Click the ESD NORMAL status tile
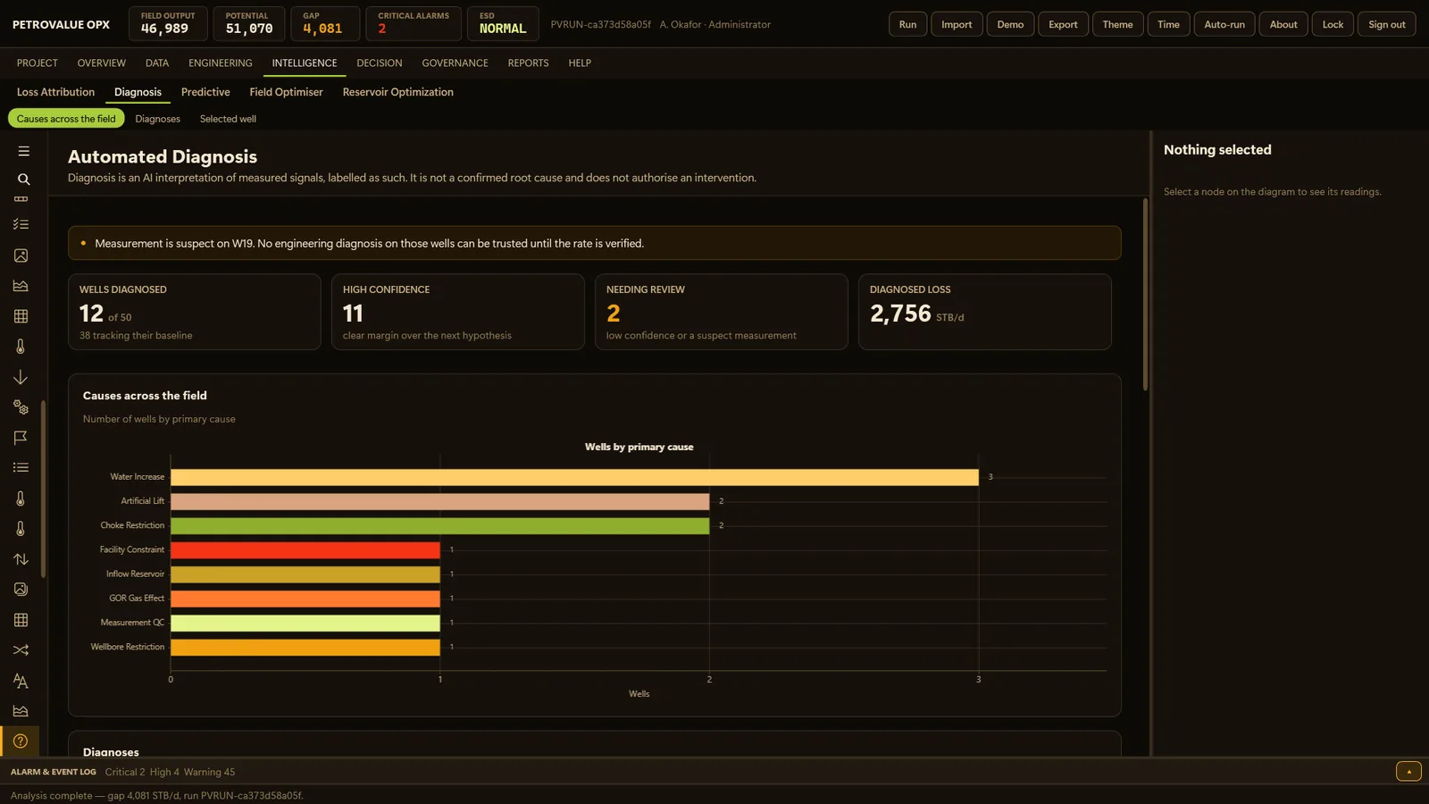 (503, 23)
